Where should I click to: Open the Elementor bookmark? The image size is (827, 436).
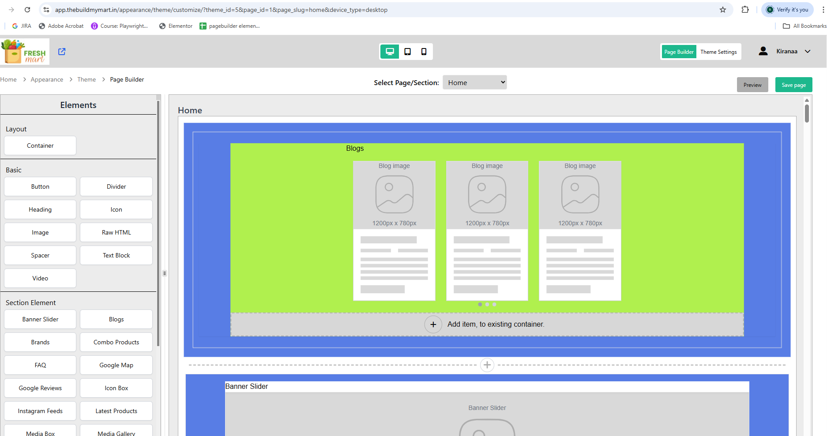176,26
